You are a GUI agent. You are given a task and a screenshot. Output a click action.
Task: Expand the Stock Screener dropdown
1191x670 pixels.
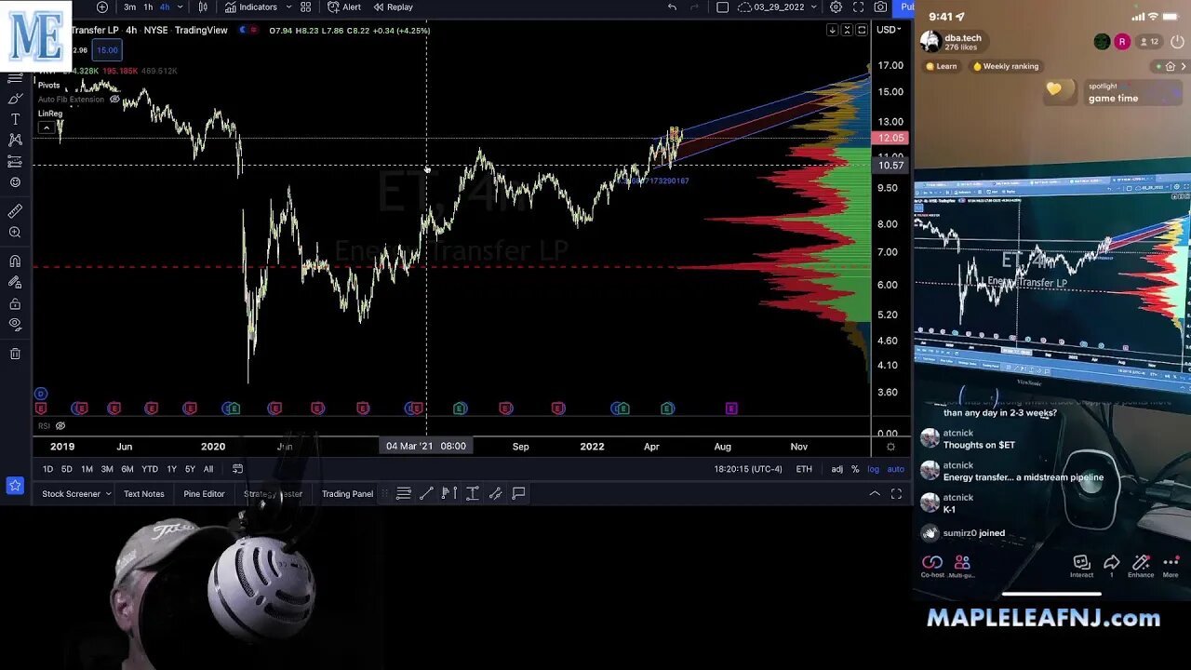(108, 494)
